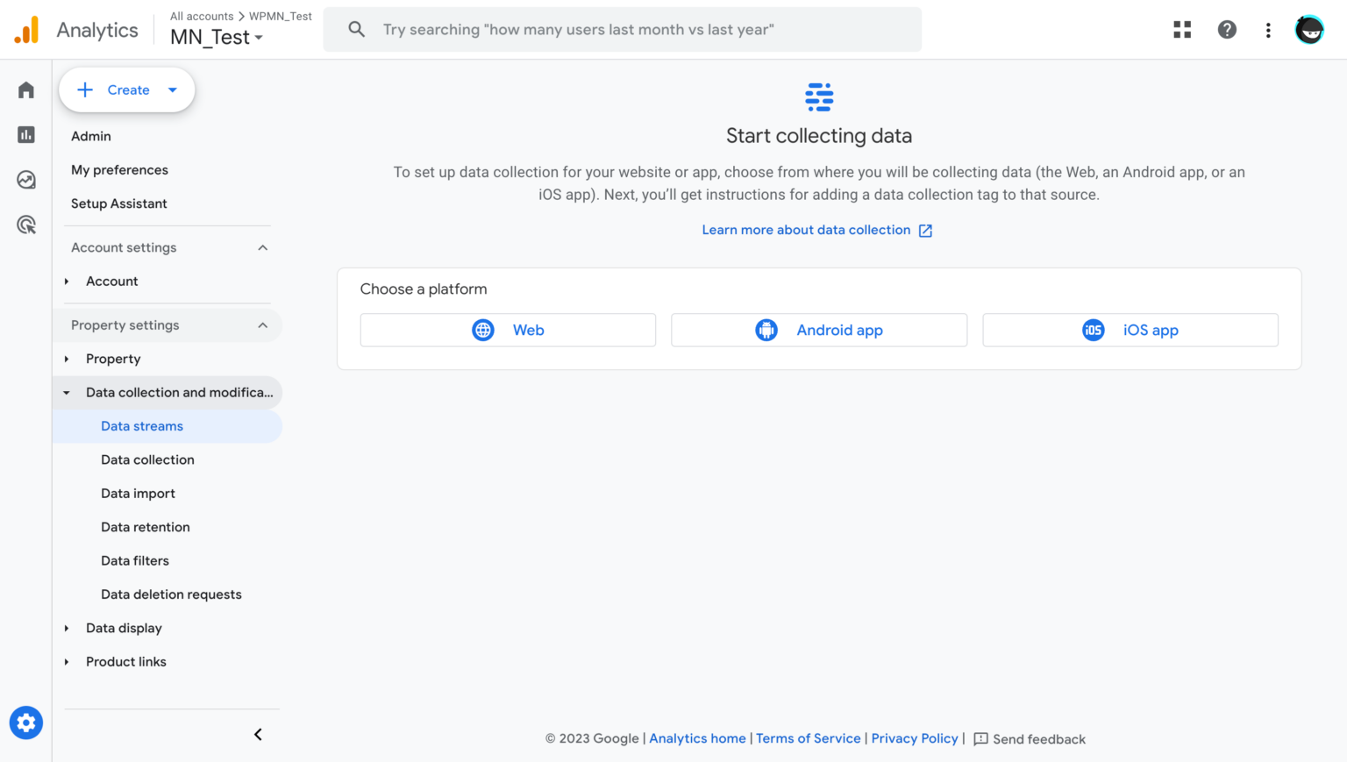This screenshot has width=1347, height=762.
Task: Open the Analytics Home page icon
Action: (x=25, y=89)
